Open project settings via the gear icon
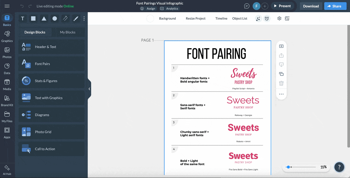 tap(279, 18)
